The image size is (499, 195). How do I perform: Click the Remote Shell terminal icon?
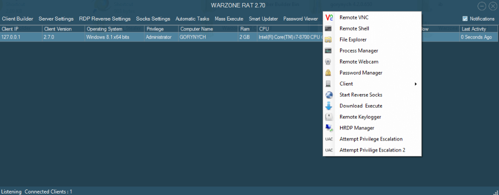point(328,28)
